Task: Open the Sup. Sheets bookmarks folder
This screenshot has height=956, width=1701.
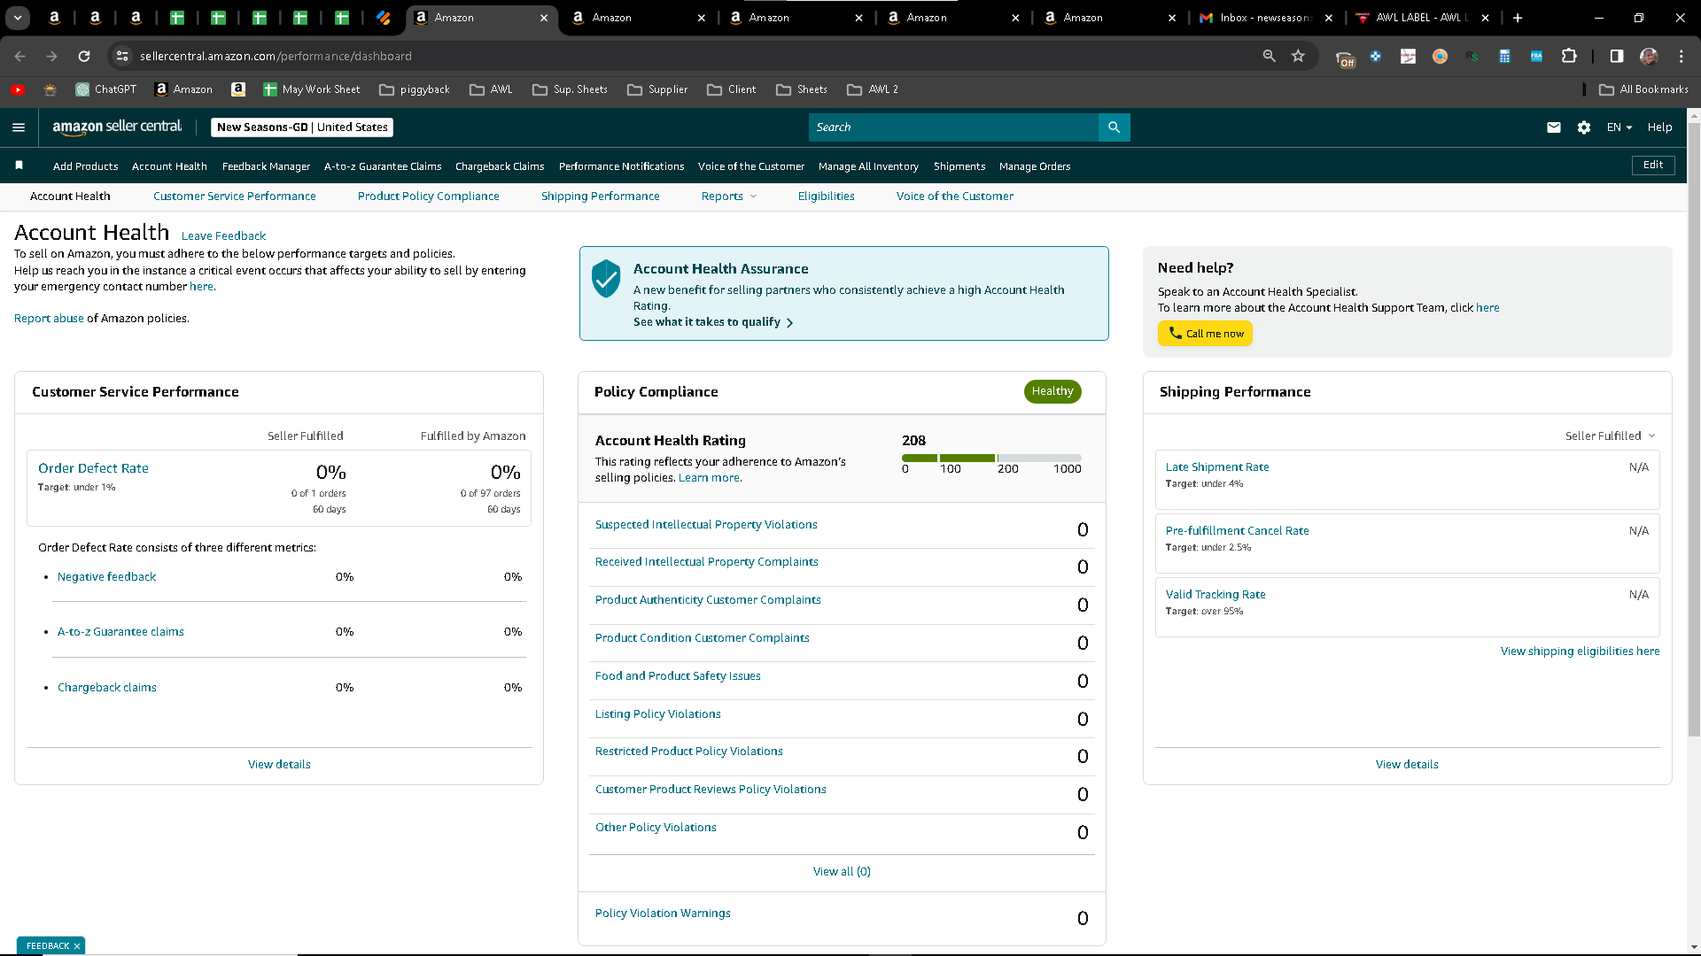Action: click(570, 89)
